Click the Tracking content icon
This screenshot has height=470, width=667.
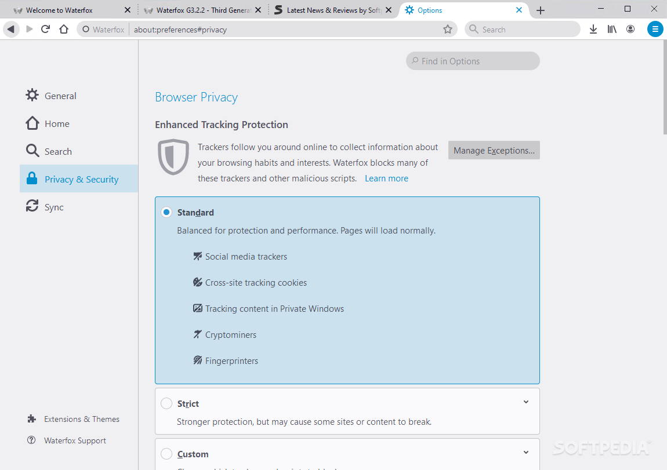[x=197, y=308]
